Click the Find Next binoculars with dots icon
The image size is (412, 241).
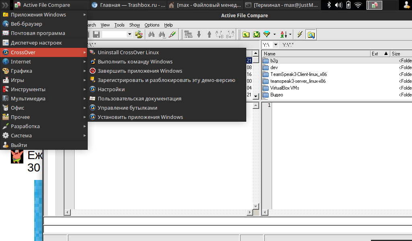(162, 35)
